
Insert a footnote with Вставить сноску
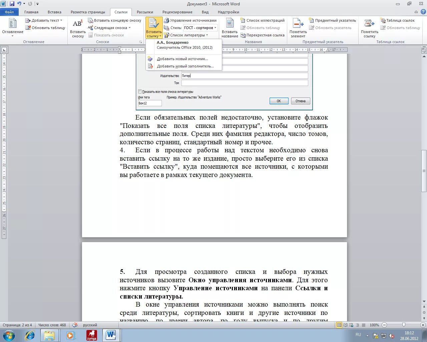click(78, 28)
